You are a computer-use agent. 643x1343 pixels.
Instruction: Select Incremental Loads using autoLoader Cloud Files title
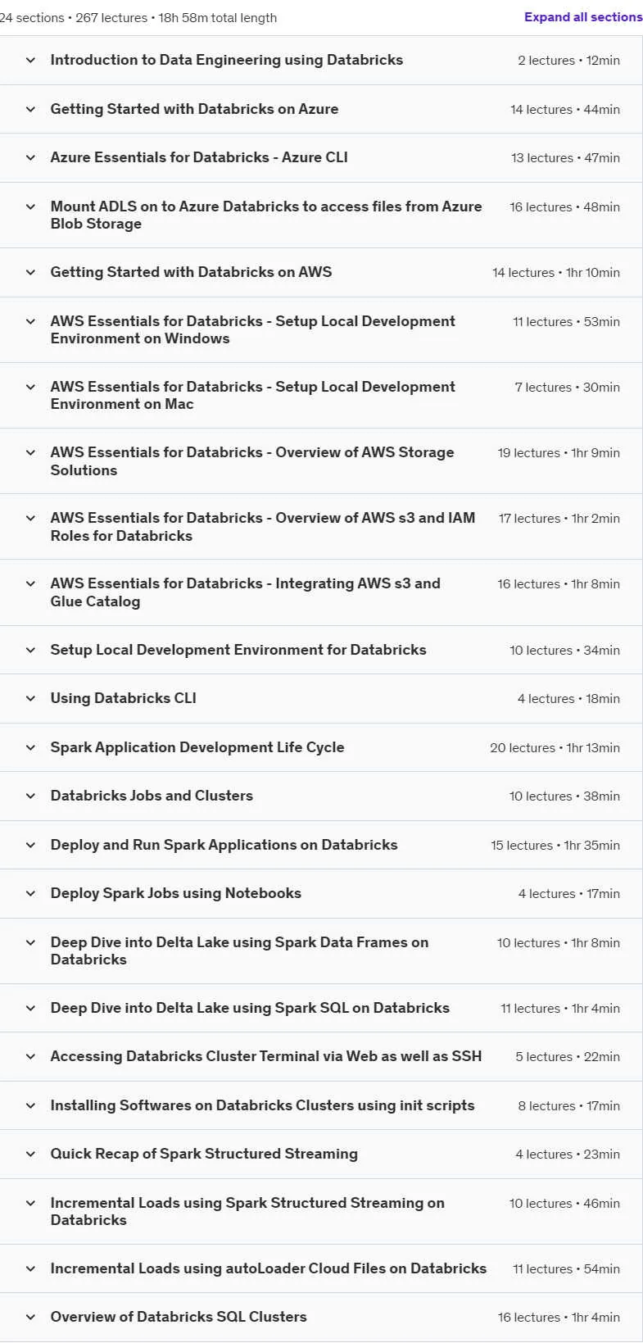point(269,1268)
